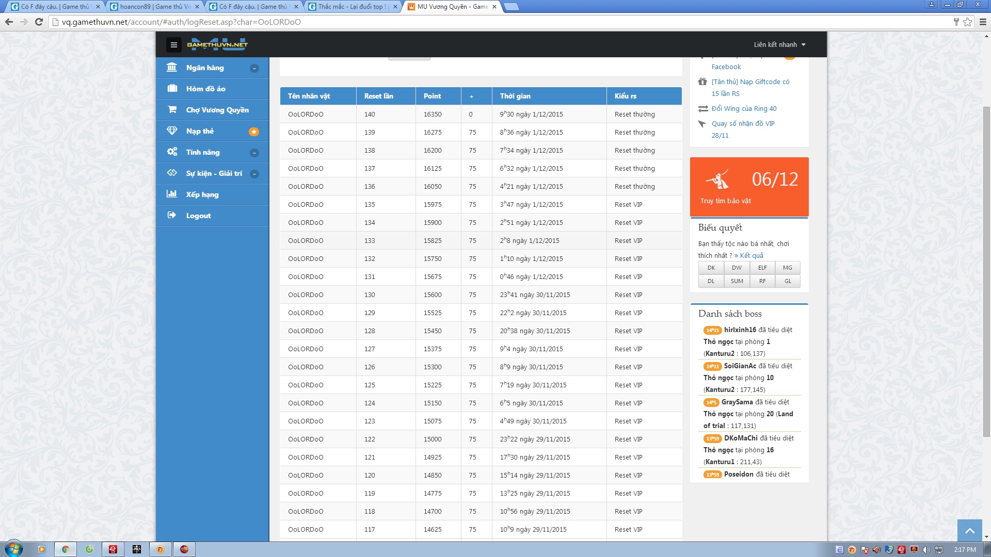
Task: Click the Chợ Vương Quyền cart icon
Action: 172,110
